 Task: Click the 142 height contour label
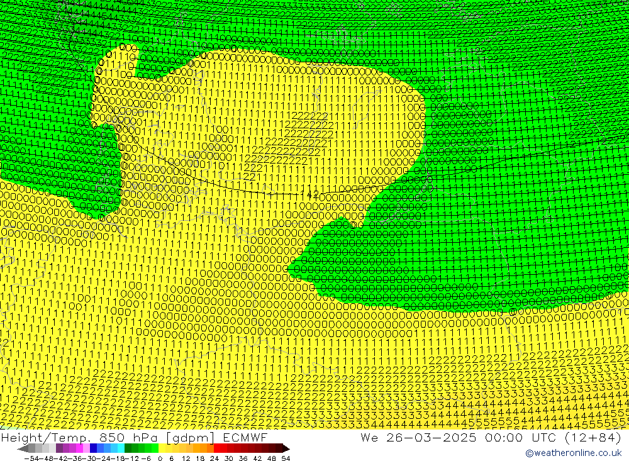309,194
